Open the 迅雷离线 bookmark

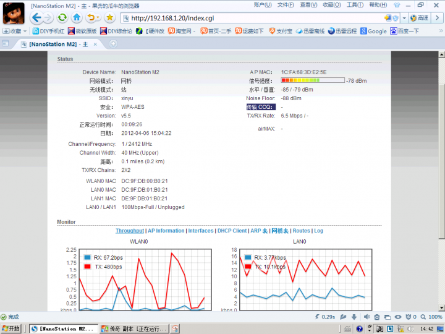(x=310, y=32)
